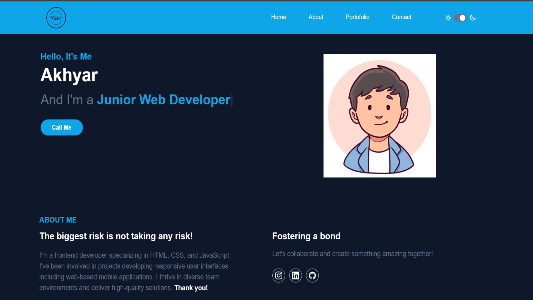Click the cartoon avatar profile image
The height and width of the screenshot is (300, 533).
tap(380, 116)
